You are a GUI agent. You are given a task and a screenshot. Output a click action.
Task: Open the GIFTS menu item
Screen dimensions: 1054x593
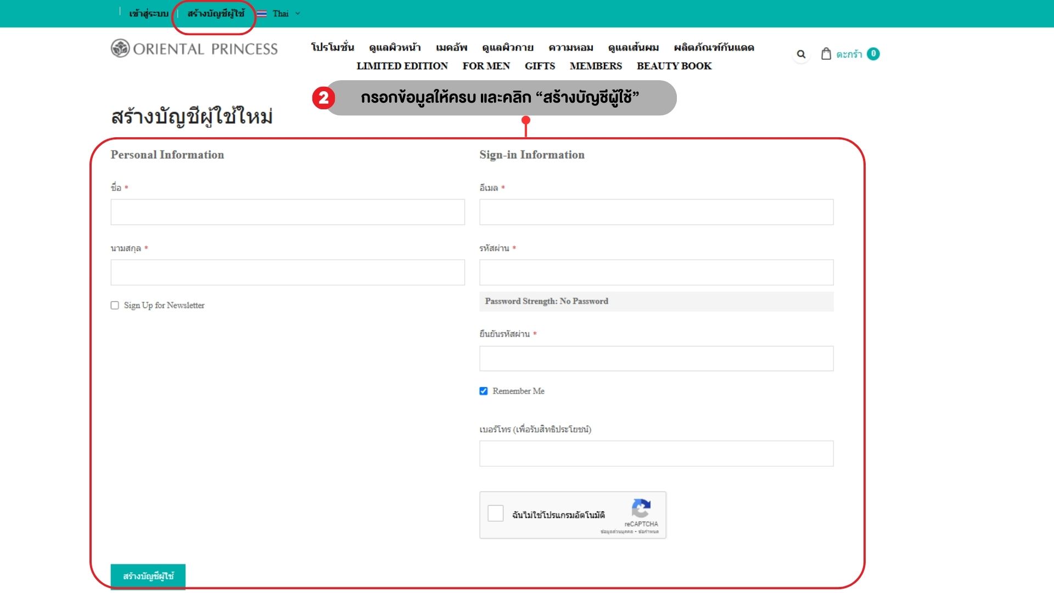click(x=540, y=66)
